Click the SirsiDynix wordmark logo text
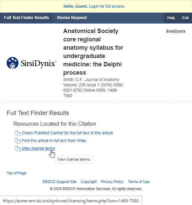Screen dimensions: 192x205 point(39,64)
